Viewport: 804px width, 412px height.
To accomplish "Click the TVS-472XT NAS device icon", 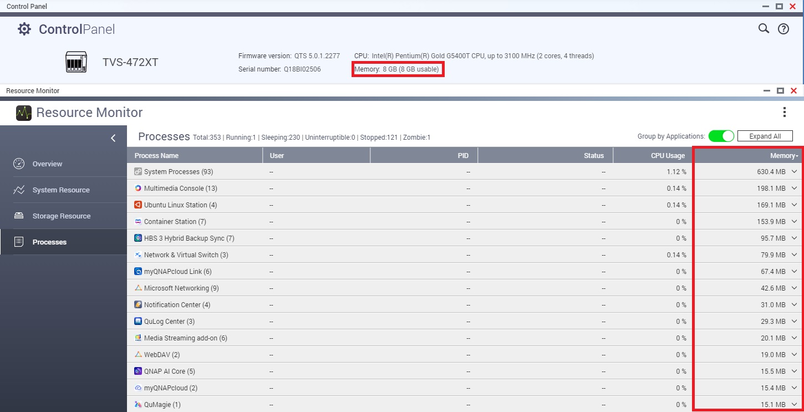I will [x=76, y=62].
